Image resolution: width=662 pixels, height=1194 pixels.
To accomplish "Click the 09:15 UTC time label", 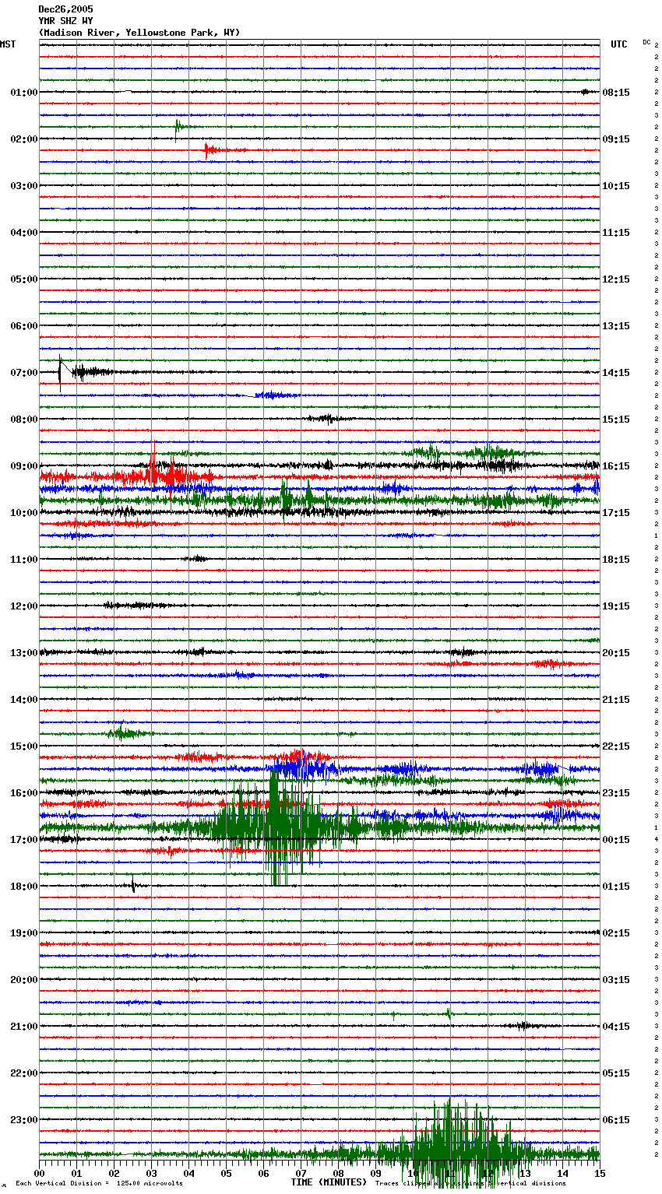I will (x=616, y=139).
